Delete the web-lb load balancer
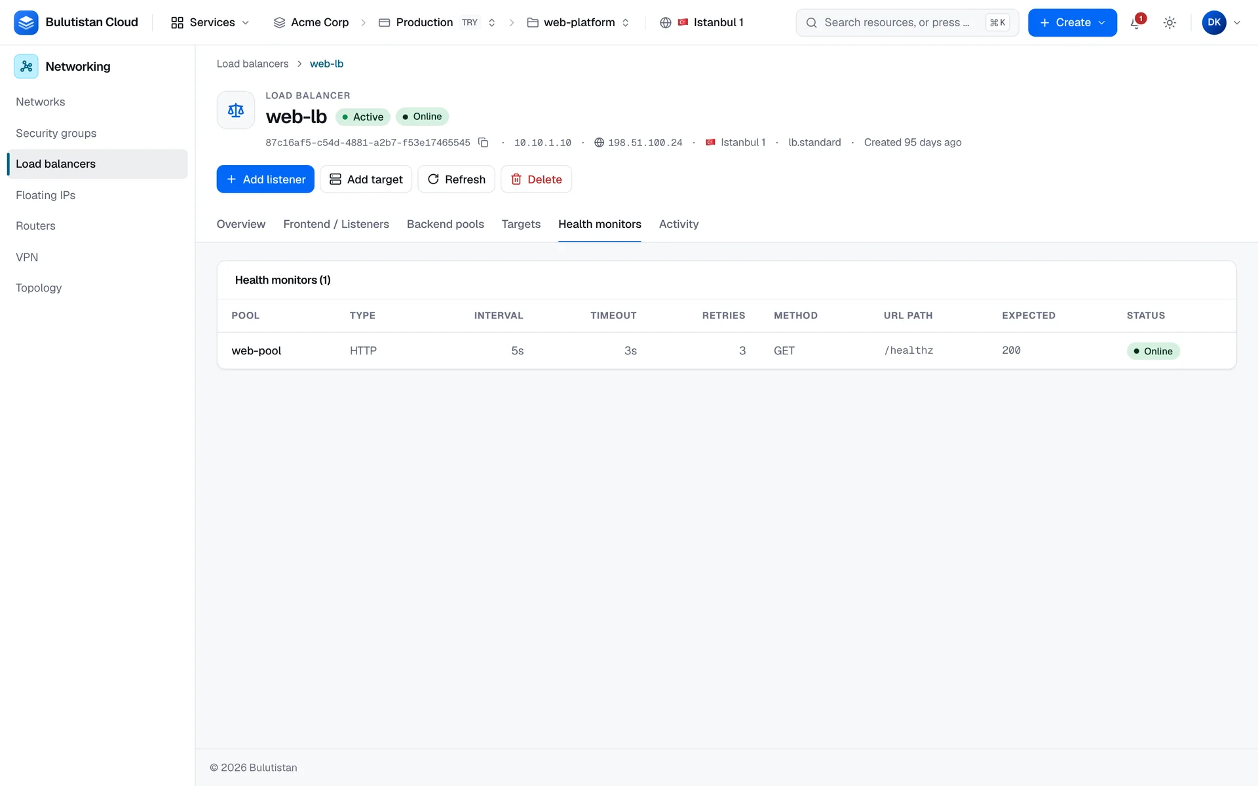Image resolution: width=1258 pixels, height=786 pixels. tap(536, 179)
